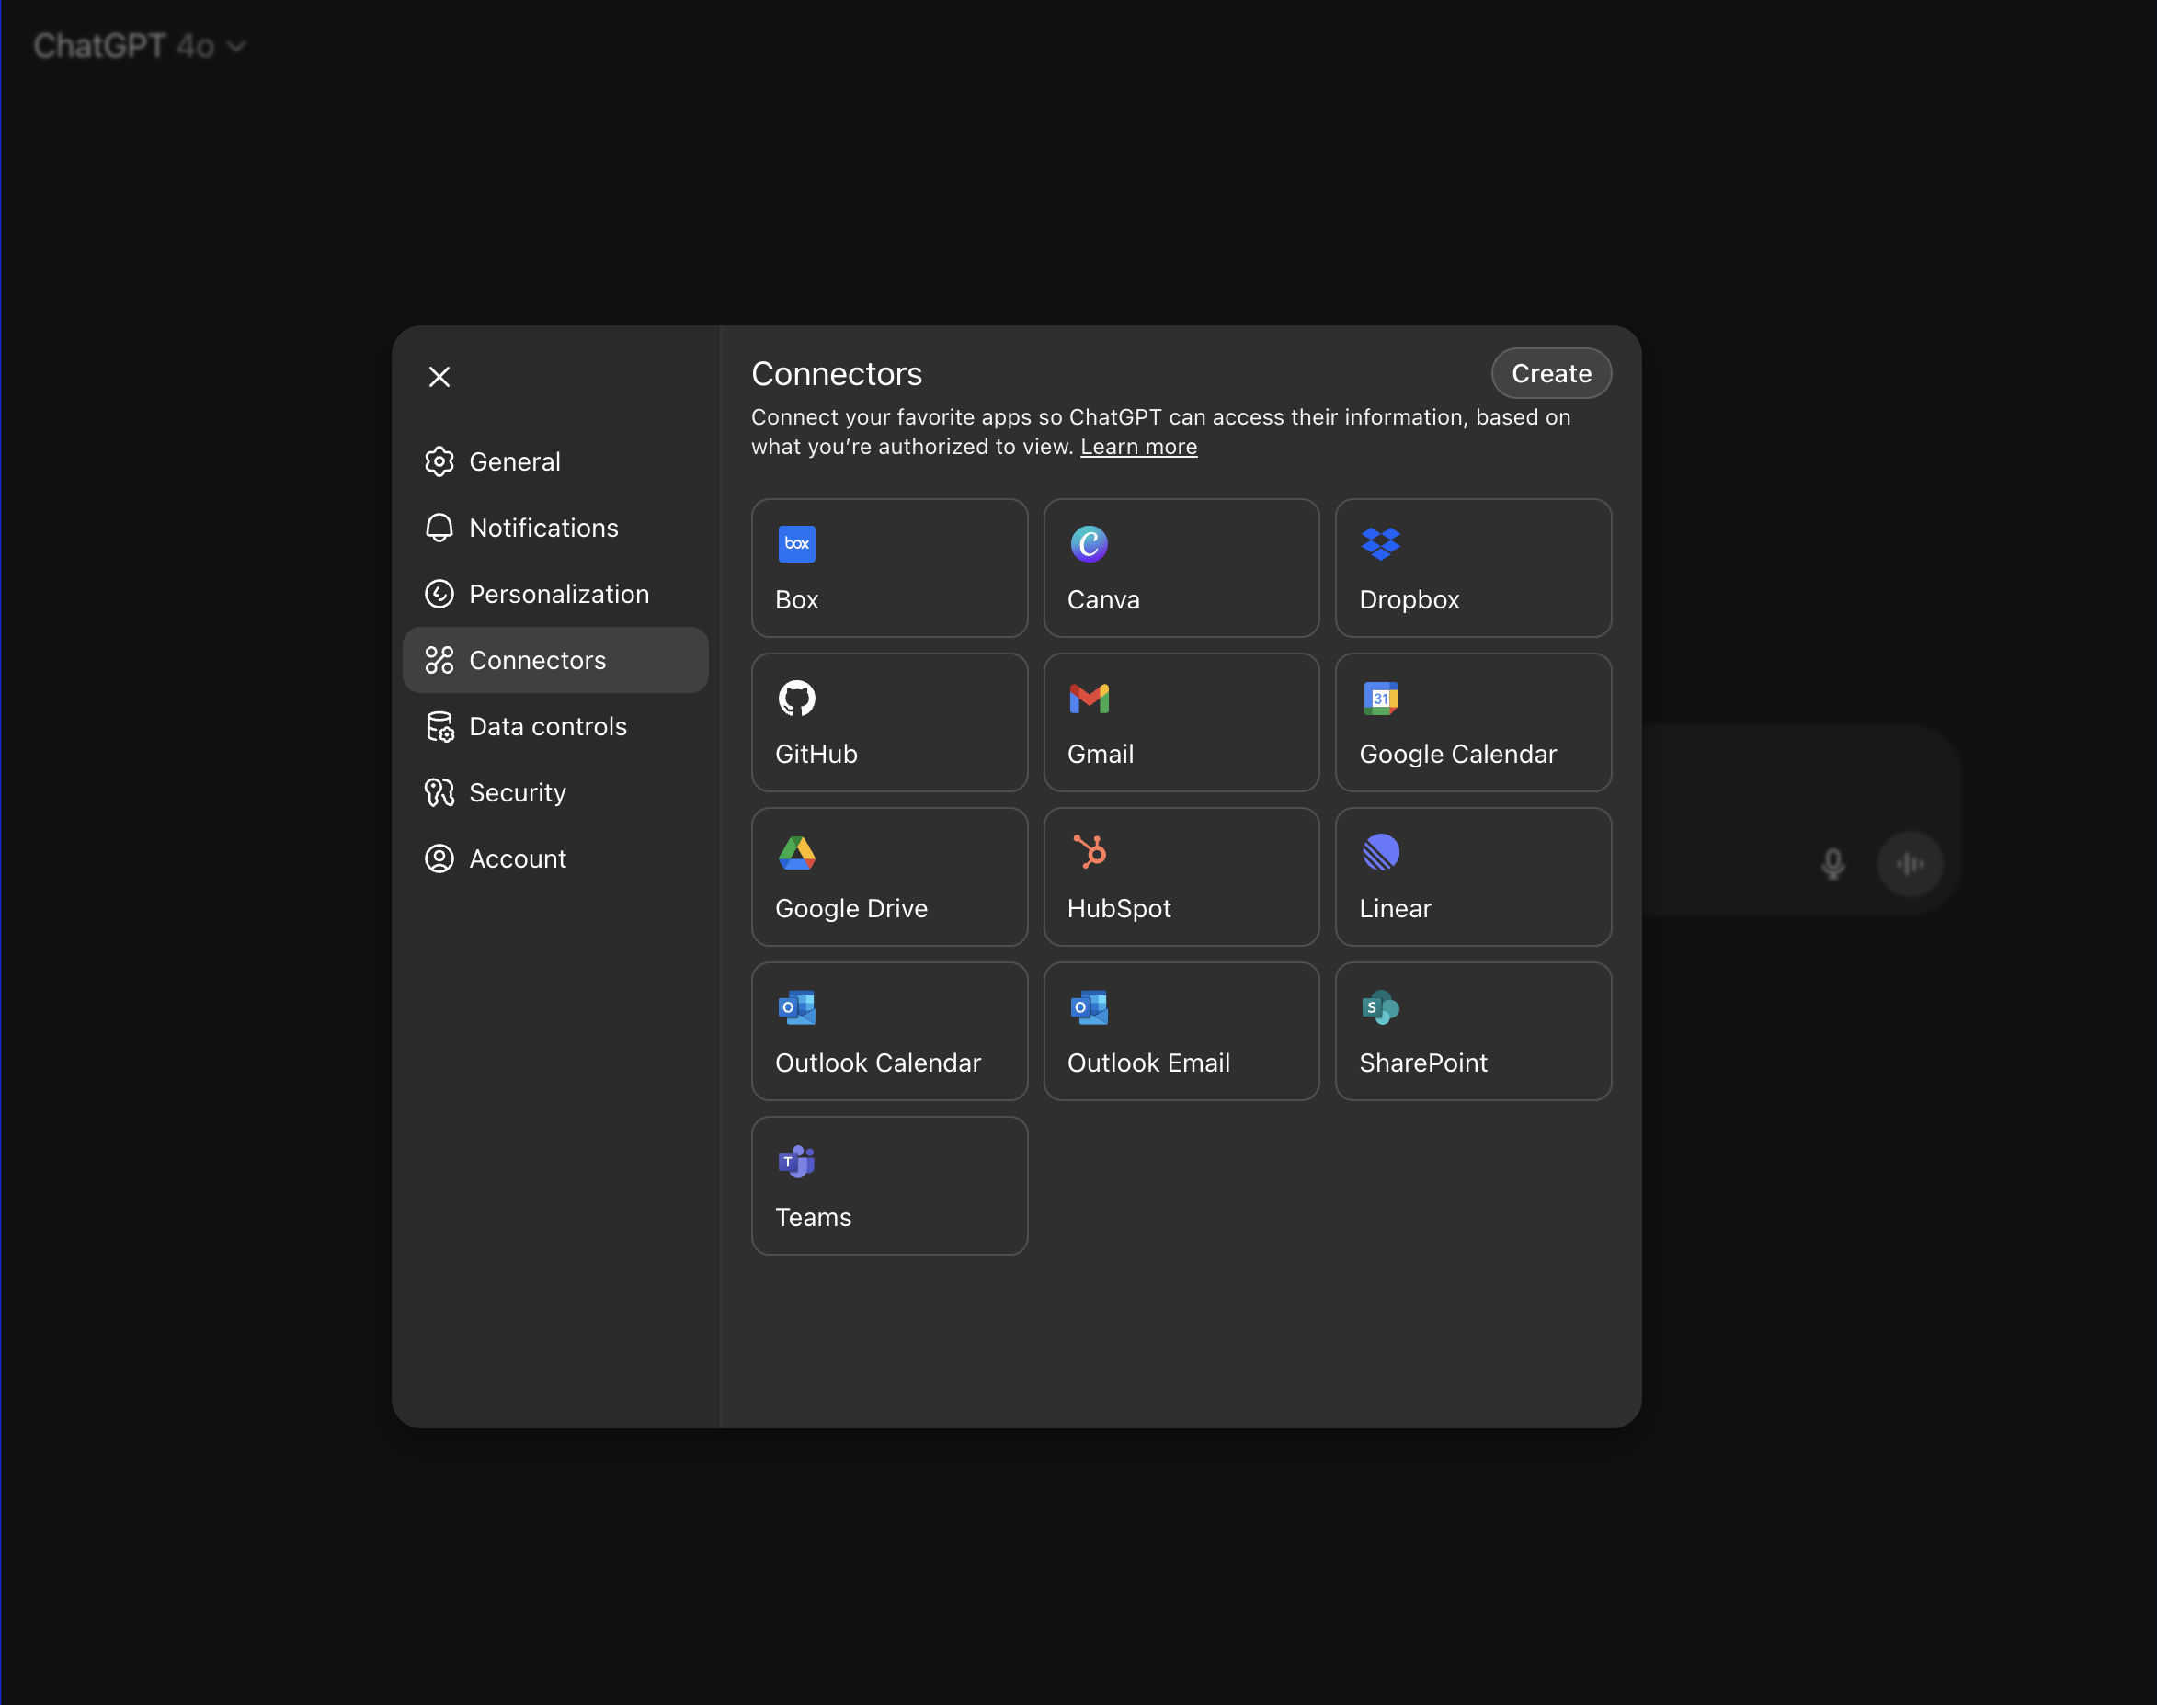Click the GitHub octocat icon

point(797,698)
